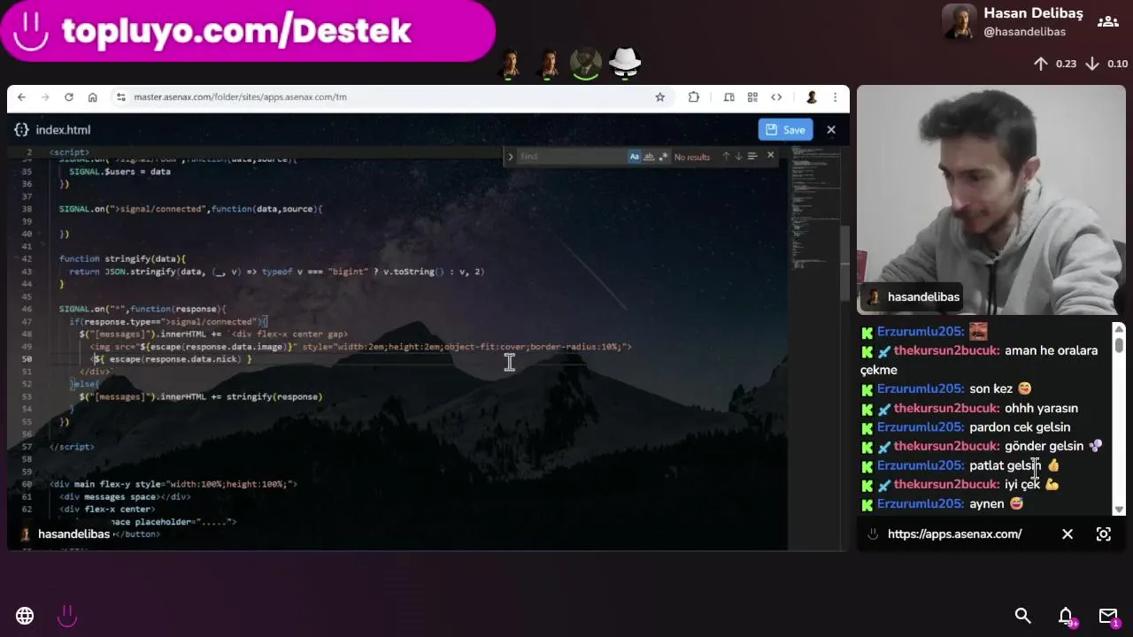Reload the shared browser page
Viewport: 1133px width, 637px height.
pos(69,97)
